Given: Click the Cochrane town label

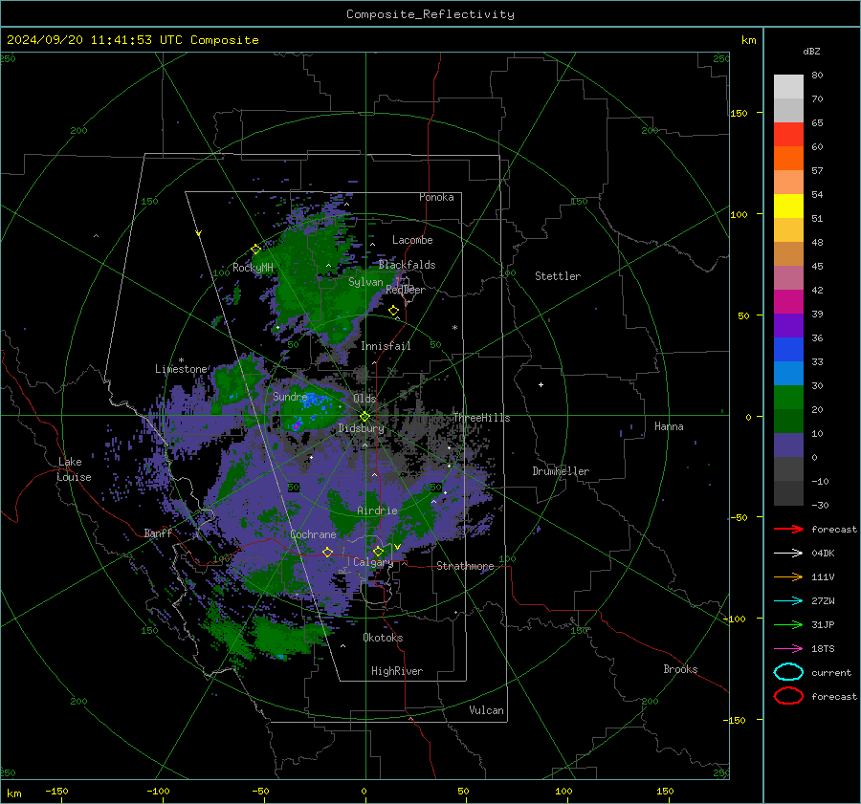Looking at the screenshot, I should (x=313, y=534).
